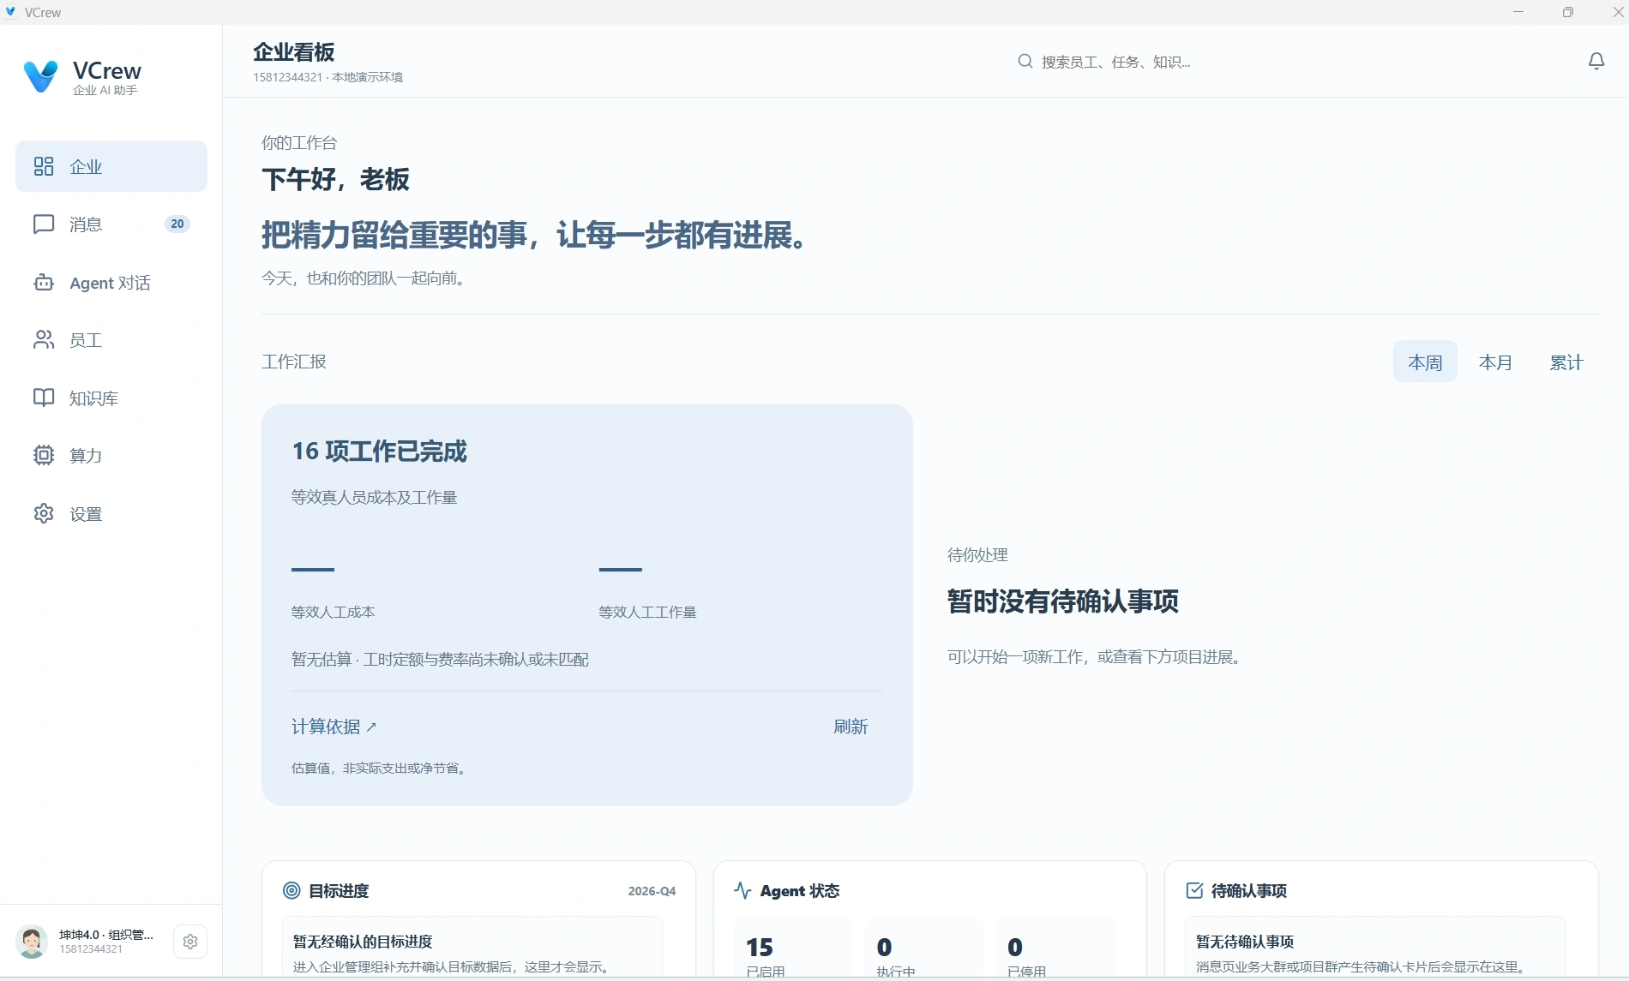Switch work report to 本周 tab
Viewport: 1629px width, 981px height.
coord(1425,362)
